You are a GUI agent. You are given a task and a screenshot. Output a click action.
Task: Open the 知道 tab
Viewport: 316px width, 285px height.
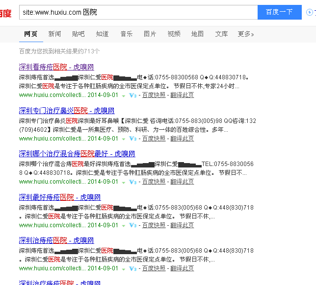(x=103, y=34)
